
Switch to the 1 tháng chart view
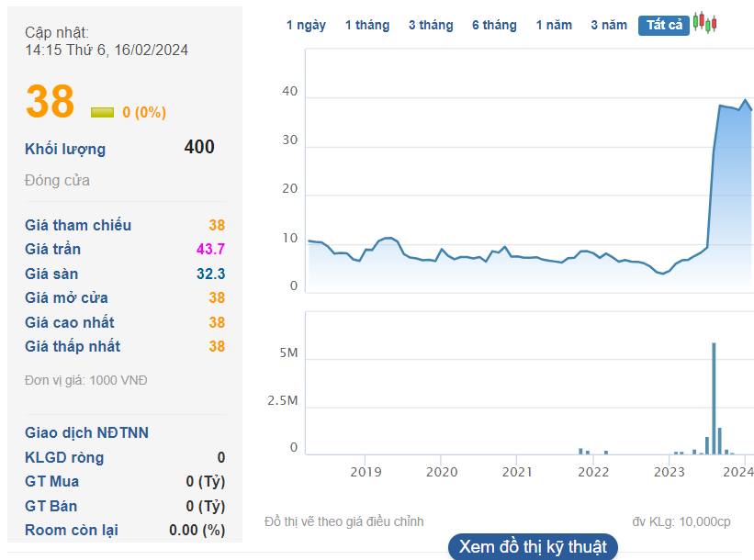[x=366, y=25]
